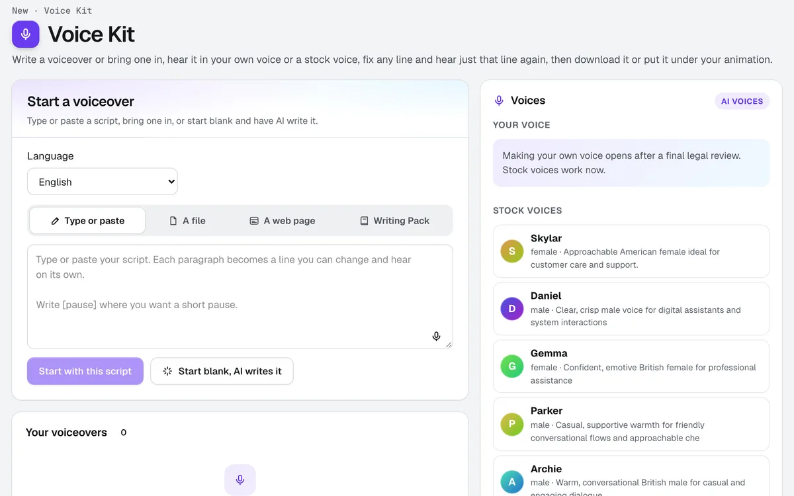Click the book icon on Writing Pack tab
This screenshot has width=794, height=496.
(x=364, y=221)
